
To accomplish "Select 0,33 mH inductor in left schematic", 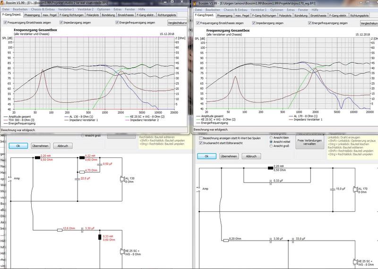I will tap(100, 237).
